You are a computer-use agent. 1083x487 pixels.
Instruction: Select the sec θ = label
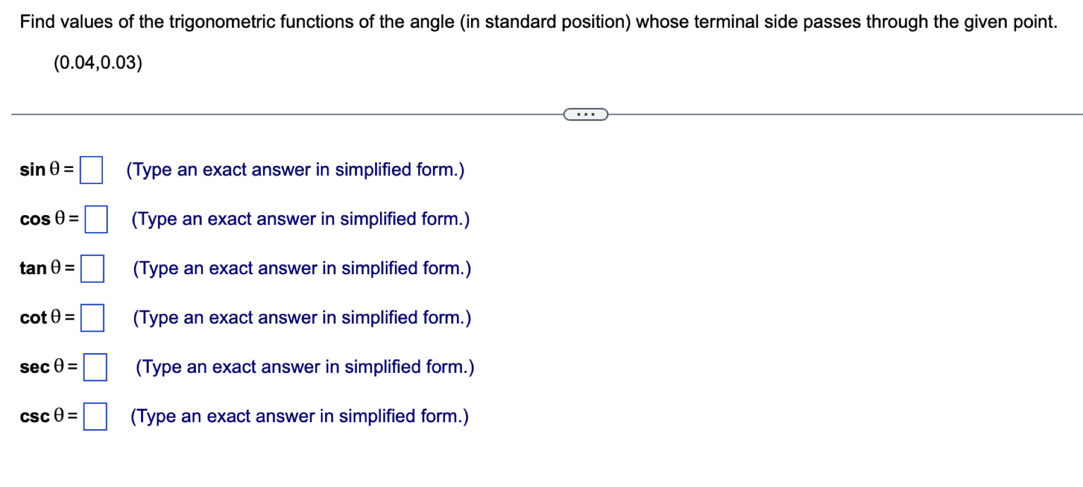49,367
